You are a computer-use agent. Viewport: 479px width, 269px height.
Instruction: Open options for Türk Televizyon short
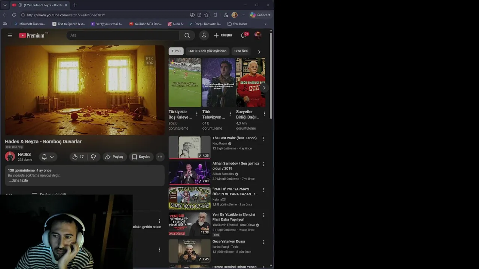click(231, 114)
